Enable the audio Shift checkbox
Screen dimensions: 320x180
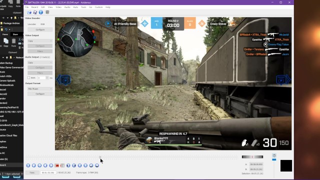[x=29, y=78]
